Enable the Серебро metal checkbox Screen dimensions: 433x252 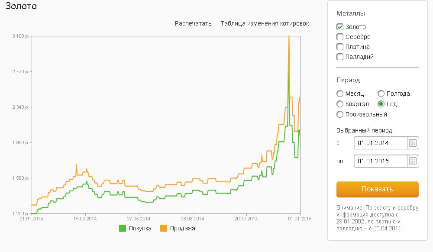tap(340, 37)
